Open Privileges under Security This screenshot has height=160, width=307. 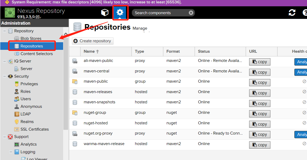[x=29, y=84]
